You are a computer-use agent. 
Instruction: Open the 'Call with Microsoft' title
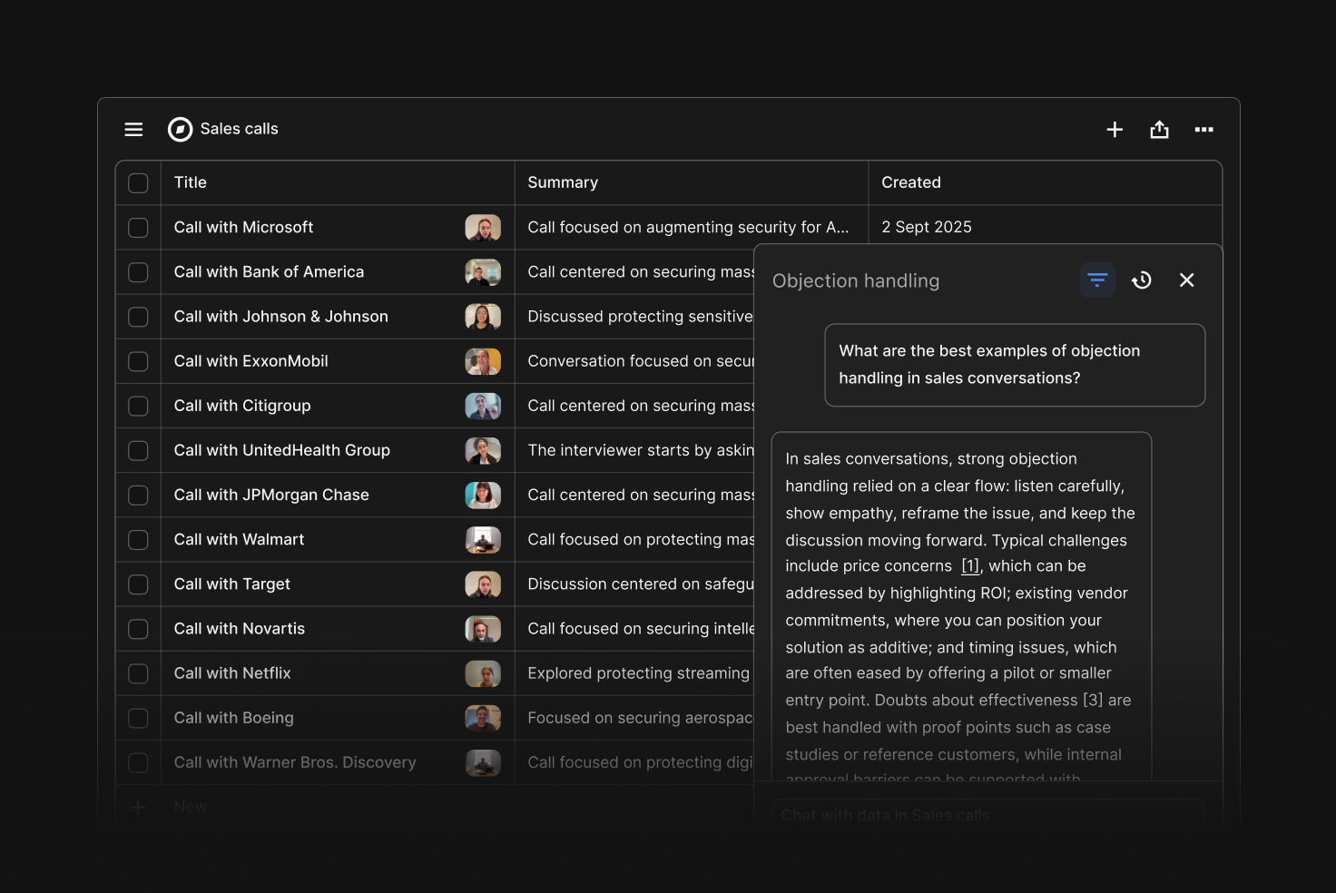point(243,228)
